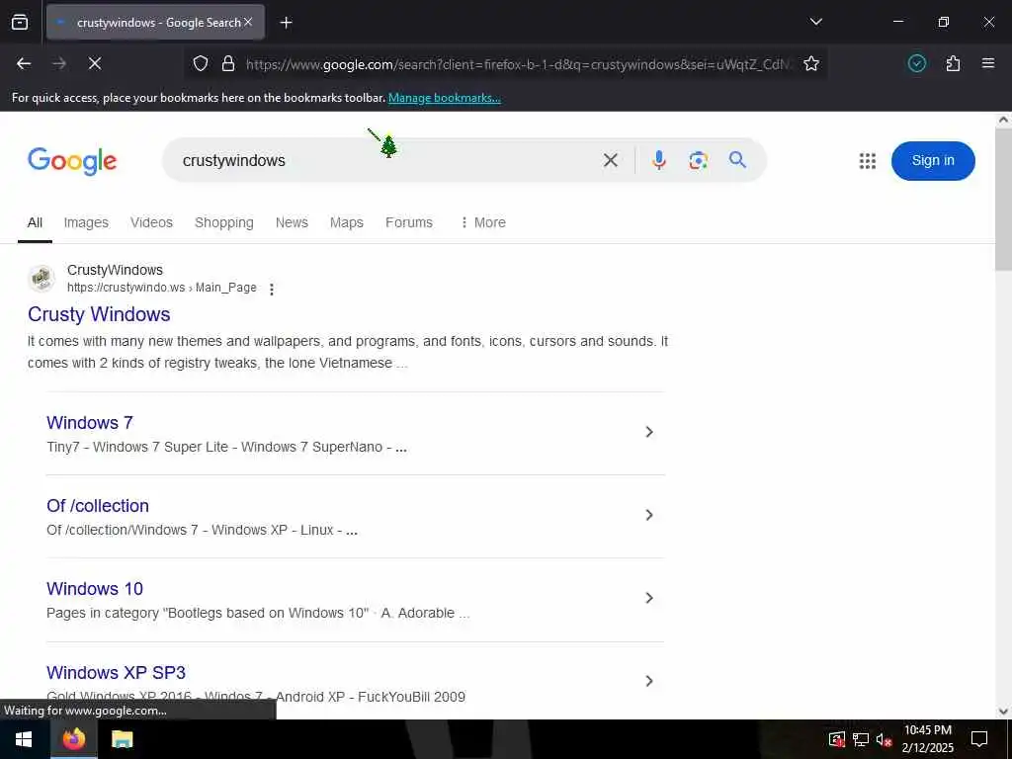Image resolution: width=1012 pixels, height=759 pixels.
Task: Click scrollbar up arrow
Action: point(1003,120)
